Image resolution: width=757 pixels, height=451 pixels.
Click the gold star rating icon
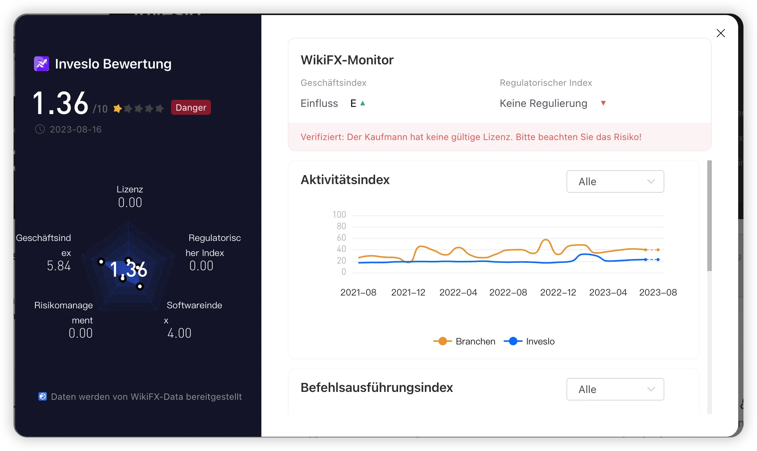point(118,108)
